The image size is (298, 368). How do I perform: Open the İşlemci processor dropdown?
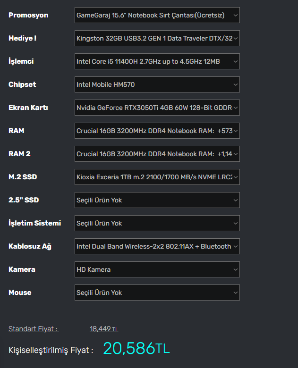tap(157, 61)
